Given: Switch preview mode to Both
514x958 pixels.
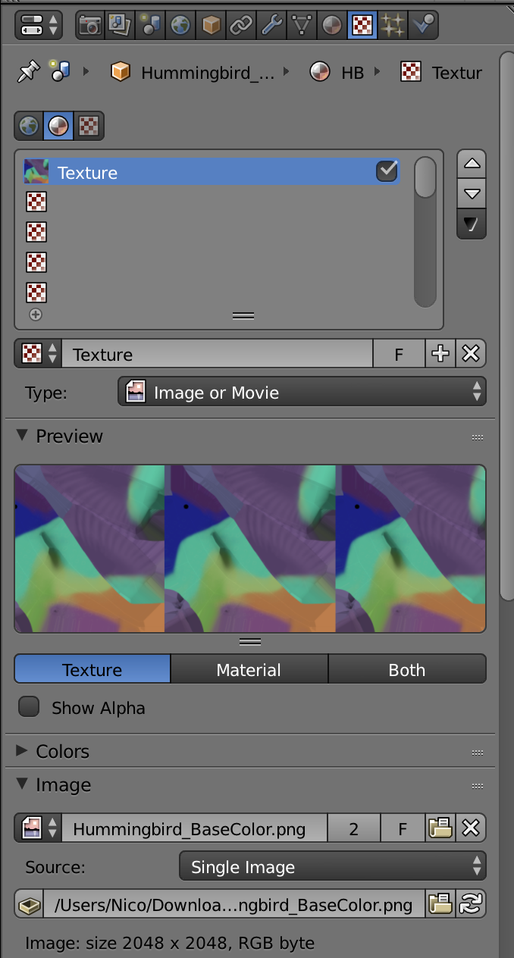Looking at the screenshot, I should (x=407, y=669).
